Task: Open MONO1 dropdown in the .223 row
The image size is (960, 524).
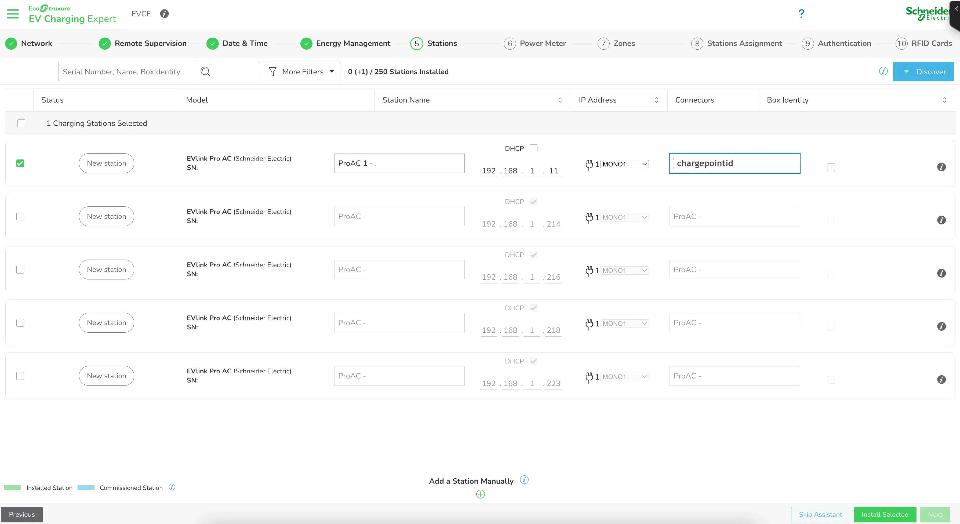Action: 625,377
